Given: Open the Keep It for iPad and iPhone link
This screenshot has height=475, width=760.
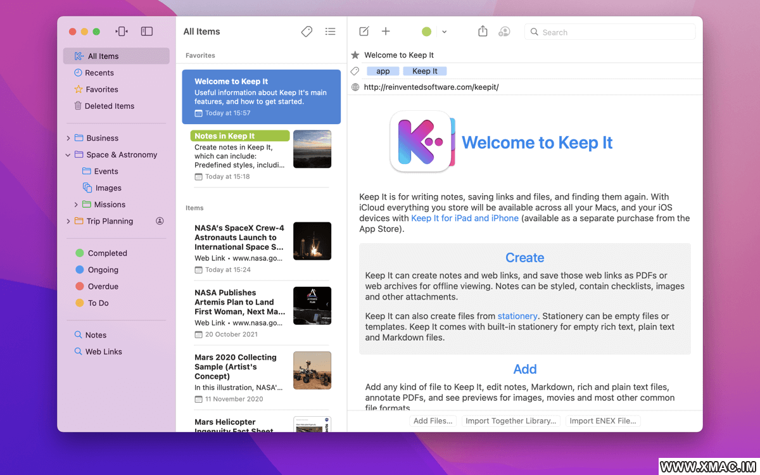Looking at the screenshot, I should coord(465,218).
